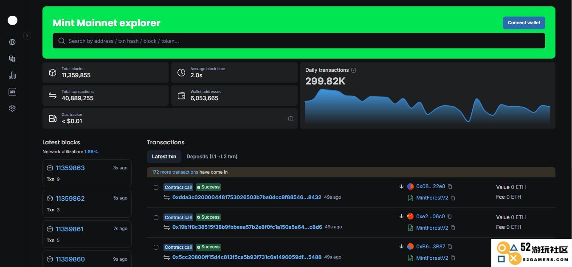572x267 pixels.
Task: Open block 11359861
Action: point(70,229)
